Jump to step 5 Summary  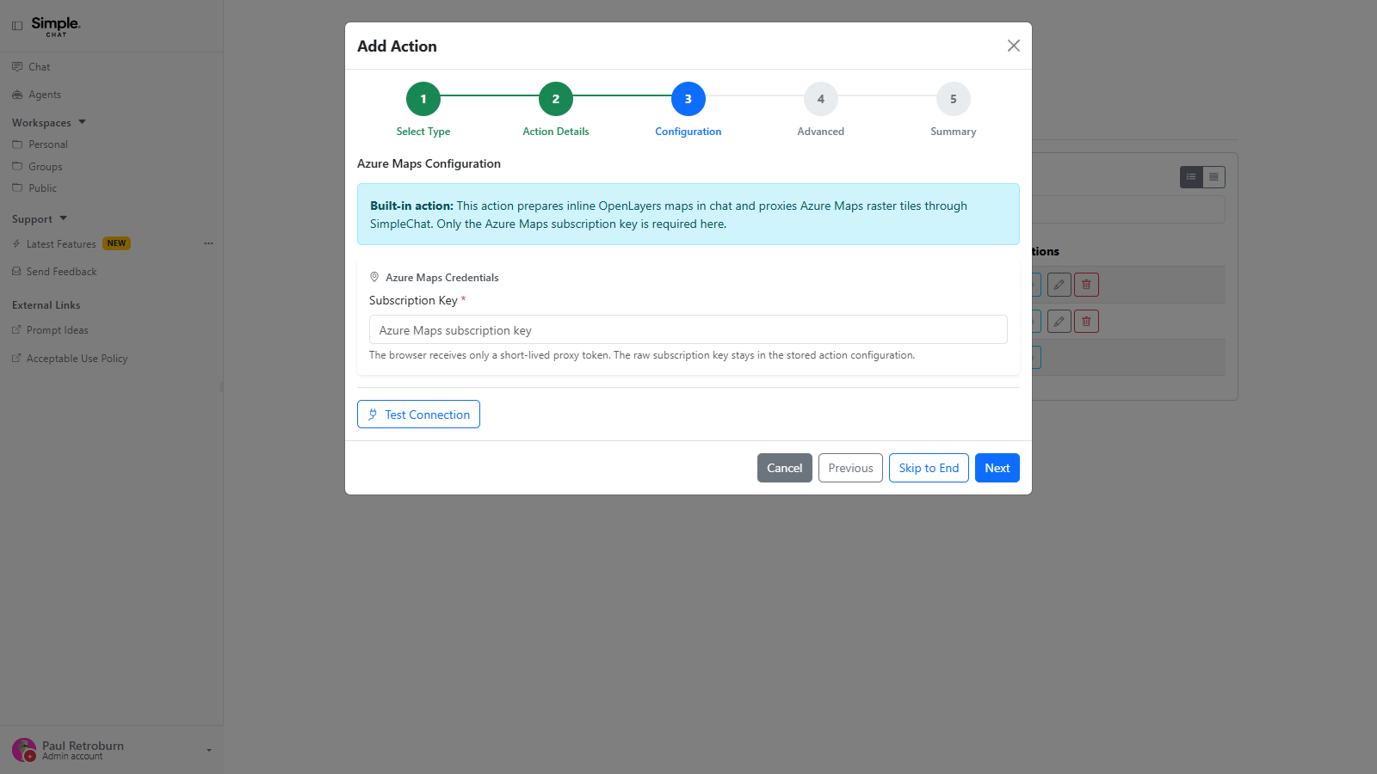(954, 99)
